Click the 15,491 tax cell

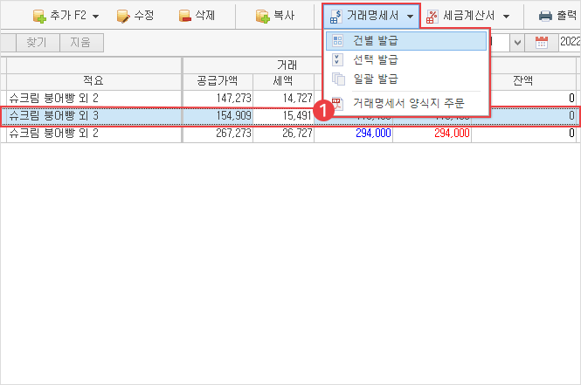point(283,116)
